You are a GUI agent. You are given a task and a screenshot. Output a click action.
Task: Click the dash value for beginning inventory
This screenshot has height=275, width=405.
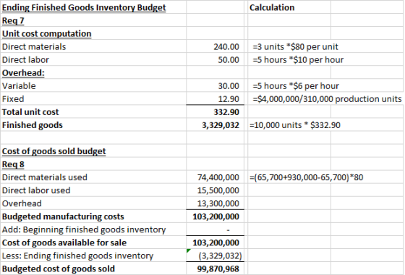click(216, 229)
